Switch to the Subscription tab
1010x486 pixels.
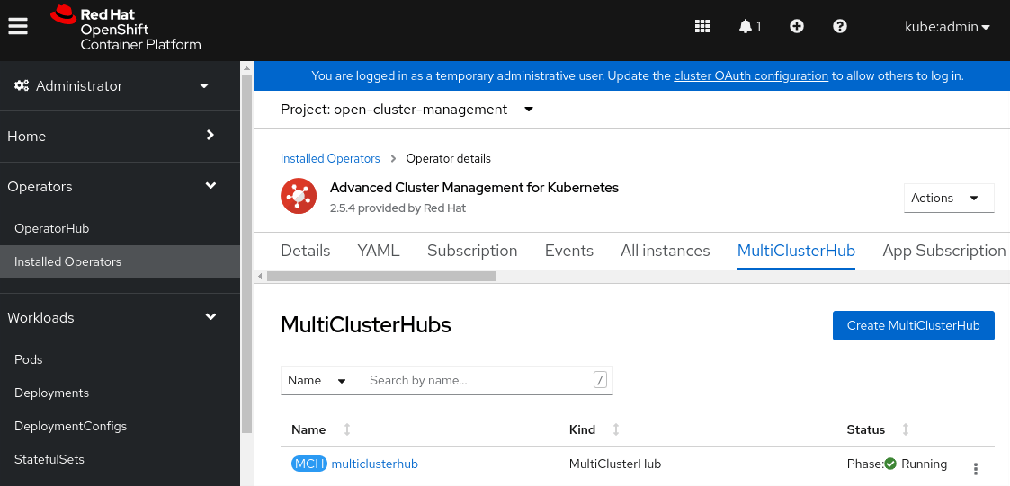click(x=472, y=251)
